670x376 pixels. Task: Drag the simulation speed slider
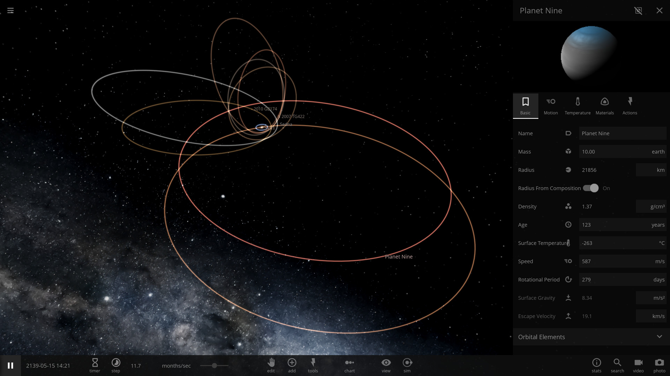215,366
